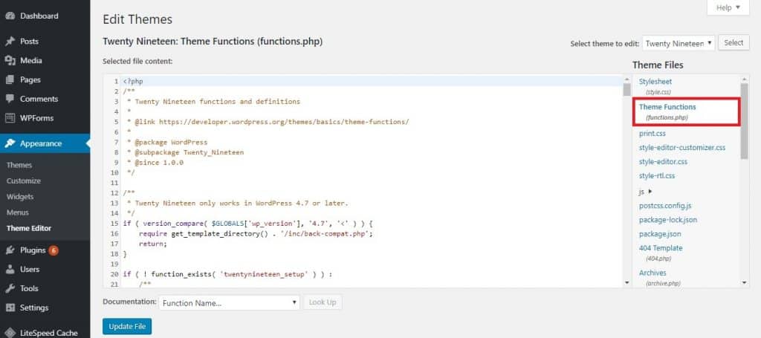Open the Function Name documentation dropdown
761x338 pixels.
click(229, 303)
